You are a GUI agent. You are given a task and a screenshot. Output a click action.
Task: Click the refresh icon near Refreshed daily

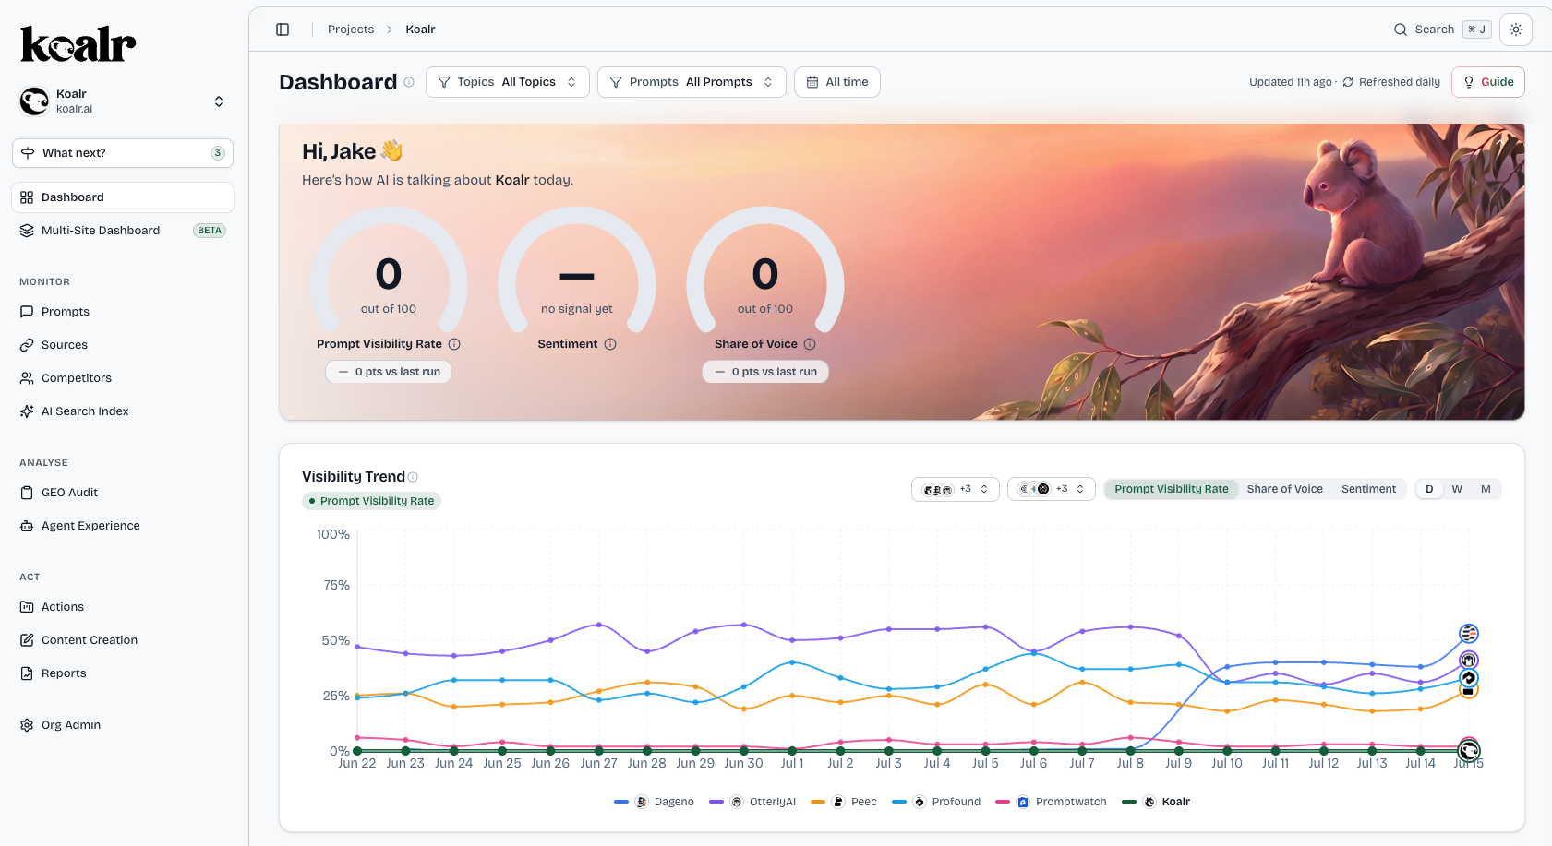click(1348, 82)
